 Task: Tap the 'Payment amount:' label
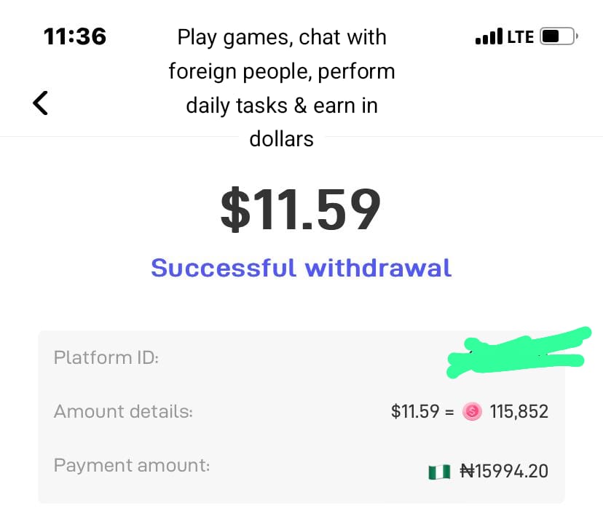(132, 466)
